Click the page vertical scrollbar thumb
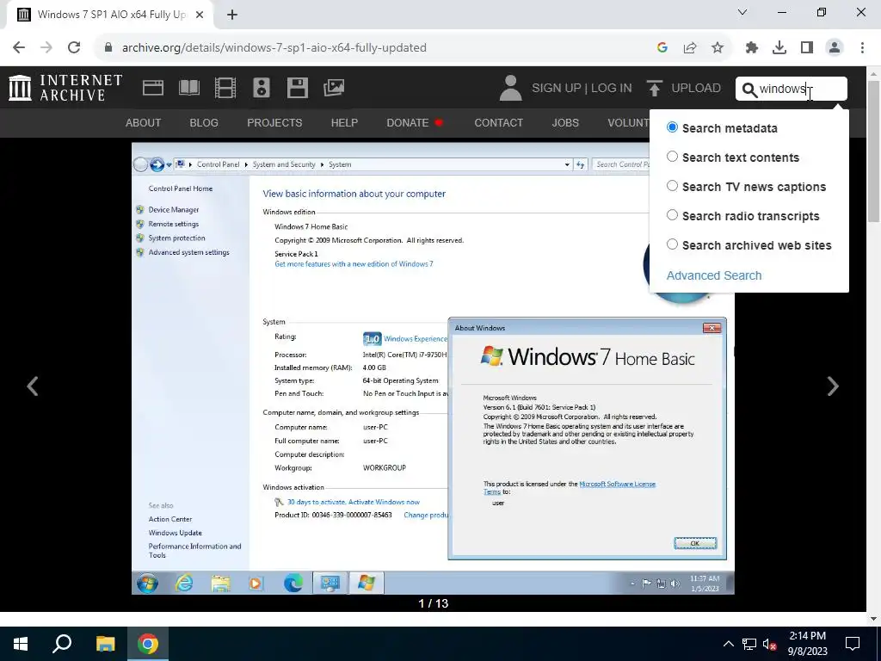 (874, 151)
